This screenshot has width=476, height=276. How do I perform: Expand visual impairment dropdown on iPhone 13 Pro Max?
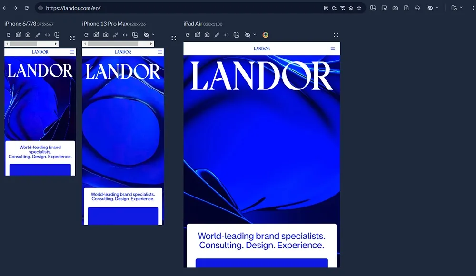pos(153,34)
